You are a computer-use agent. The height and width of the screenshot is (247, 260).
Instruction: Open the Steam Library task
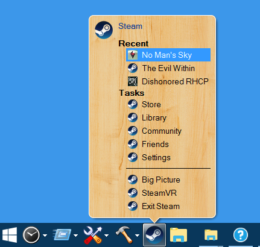(x=168, y=117)
